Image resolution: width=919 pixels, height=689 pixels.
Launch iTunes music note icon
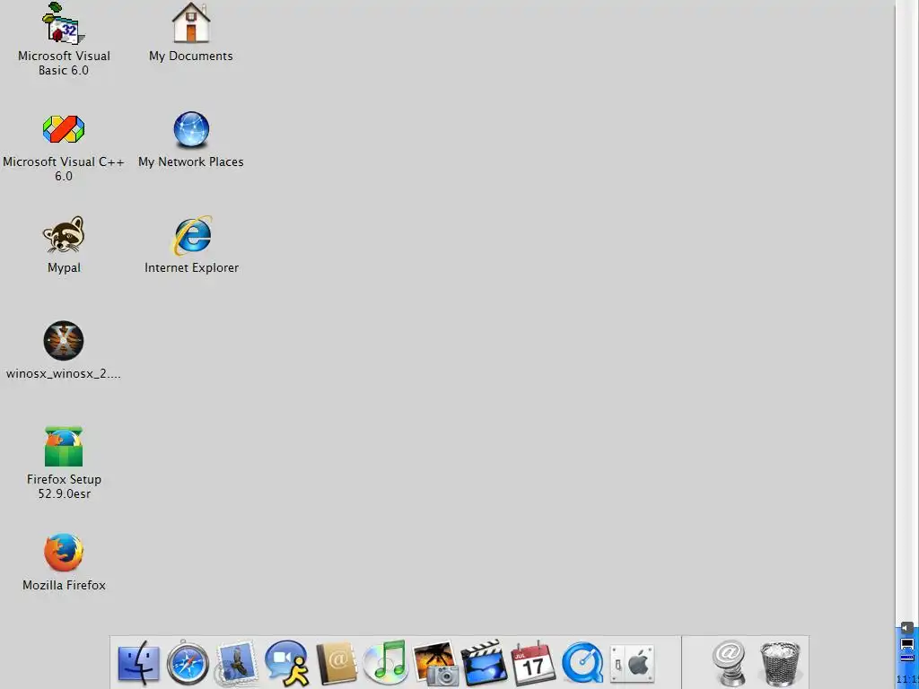tap(386, 663)
